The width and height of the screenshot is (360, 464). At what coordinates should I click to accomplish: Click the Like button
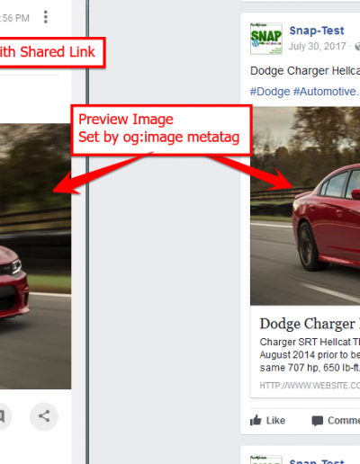[x=267, y=421]
